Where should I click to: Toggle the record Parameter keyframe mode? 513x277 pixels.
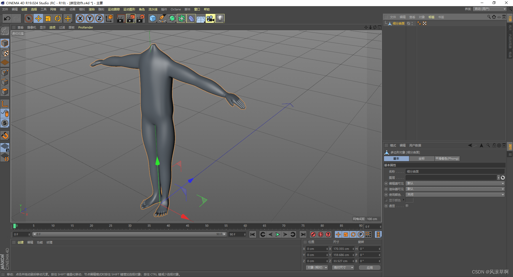tap(360, 234)
